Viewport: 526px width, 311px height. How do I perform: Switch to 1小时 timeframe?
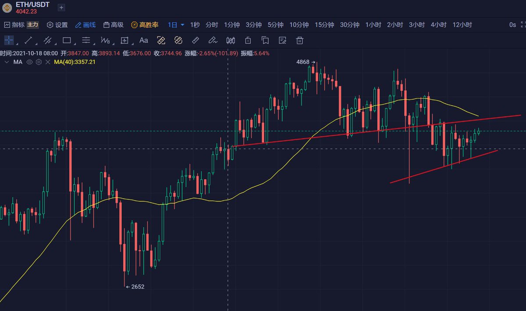click(373, 25)
